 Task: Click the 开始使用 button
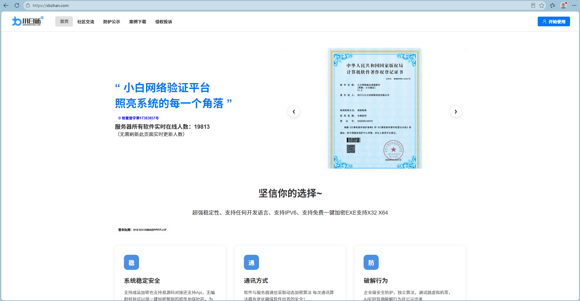pyautogui.click(x=554, y=21)
